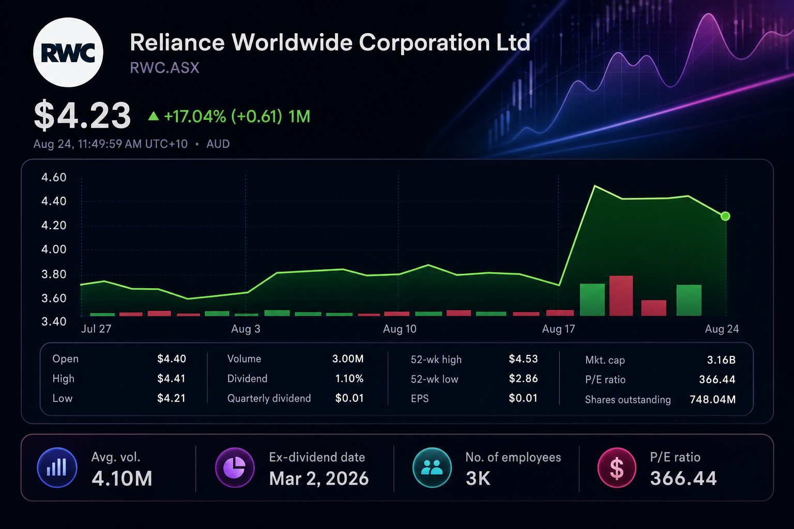Click the Aug 24, 11:49:59 AM UTC+10 timestamp
This screenshot has height=529, width=794.
(111, 144)
